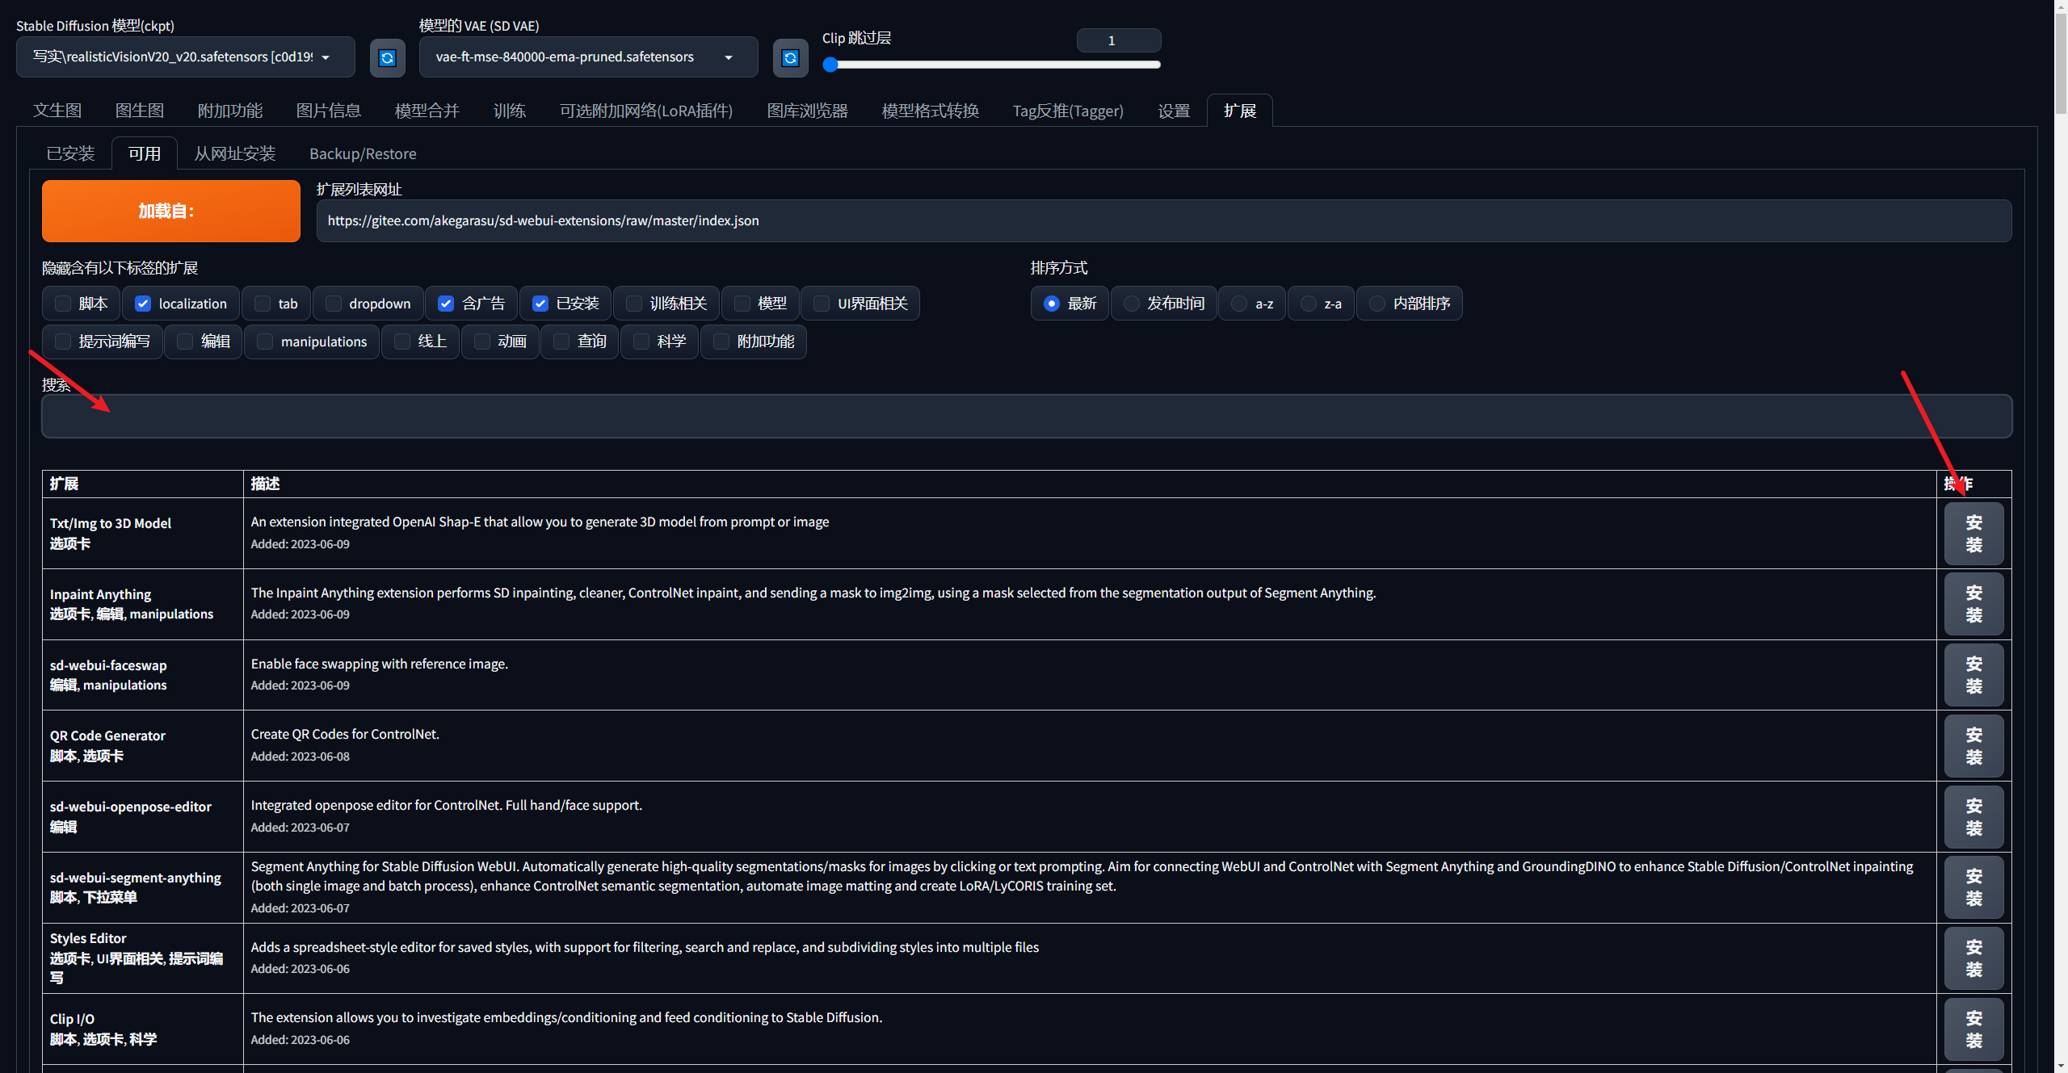Screen dimensions: 2068x1073
Task: Click the checkpoint model refresh icon
Action: pos(387,57)
